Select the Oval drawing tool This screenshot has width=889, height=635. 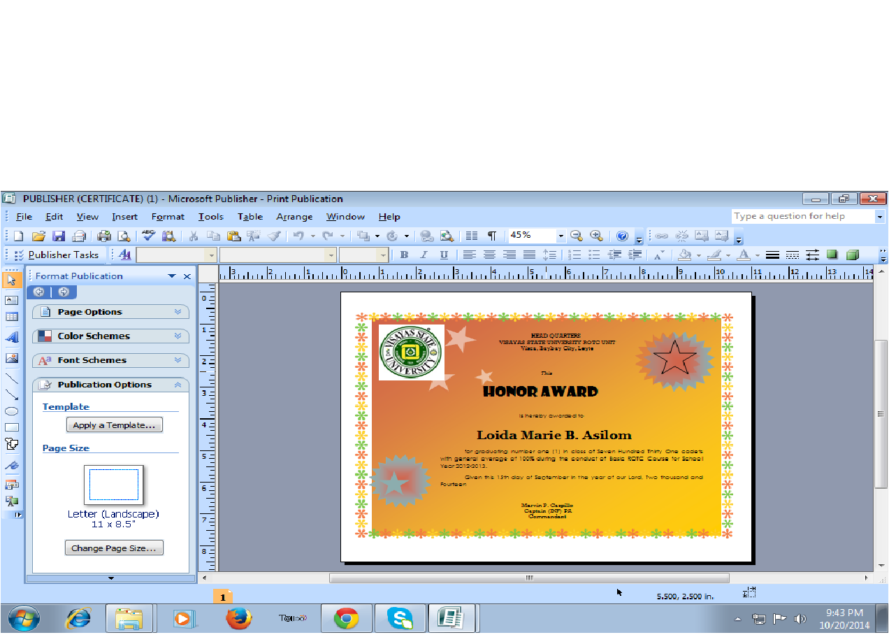[10, 411]
